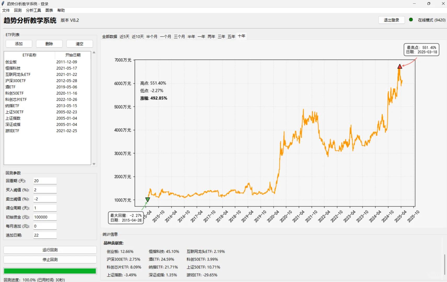The image size is (447, 282).
Task: Click the 在线模式 (9420) status text
Action: tap(432, 20)
